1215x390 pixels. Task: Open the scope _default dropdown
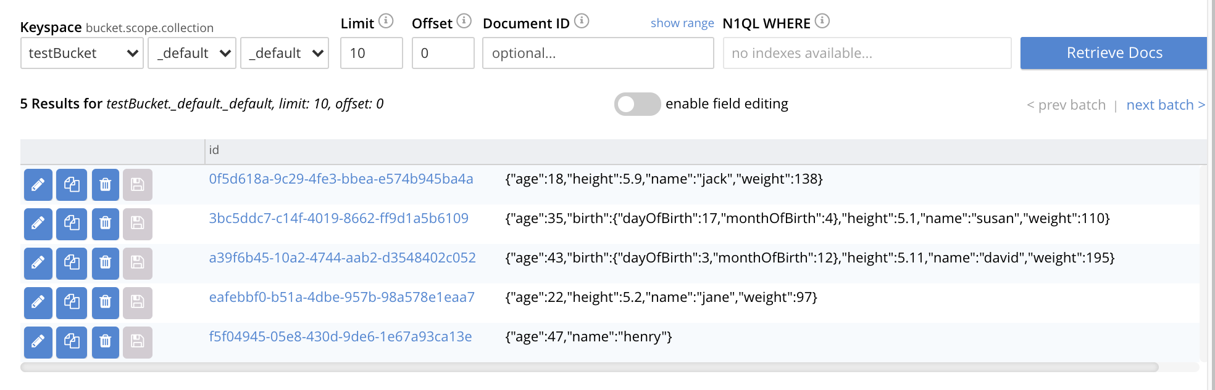coord(192,54)
